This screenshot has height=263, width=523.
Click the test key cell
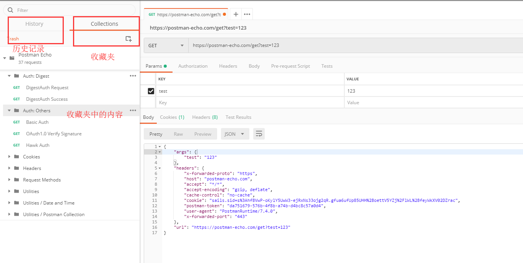[x=250, y=91]
